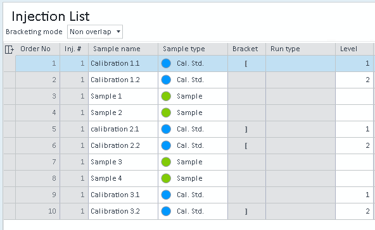Click the green Sample icon for Sample 3
This screenshot has height=230, width=375.
pos(166,162)
